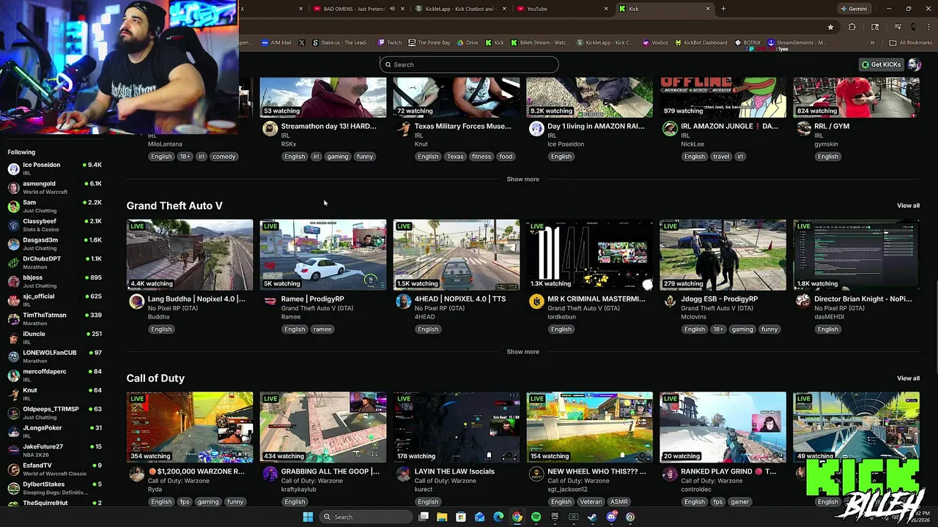Open TimTheTatman avatar in Following list
The height and width of the screenshot is (527, 938).
tap(13, 319)
